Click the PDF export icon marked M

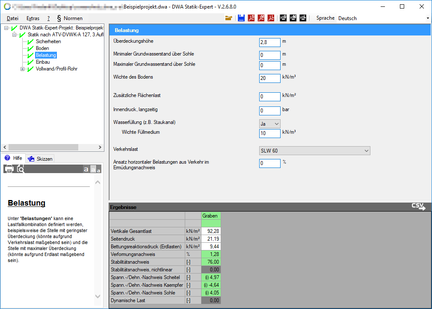coord(261,18)
